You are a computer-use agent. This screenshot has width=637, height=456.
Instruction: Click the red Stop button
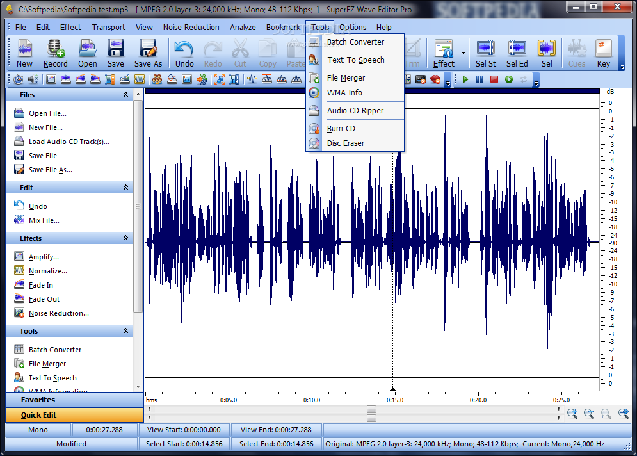pos(494,79)
